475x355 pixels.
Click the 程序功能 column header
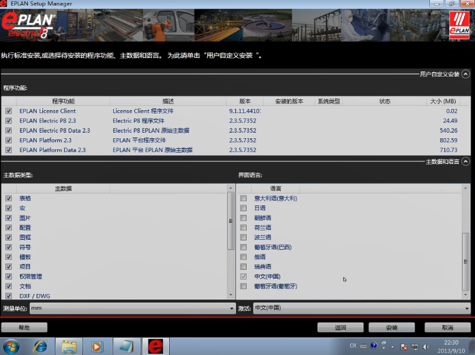coord(63,101)
